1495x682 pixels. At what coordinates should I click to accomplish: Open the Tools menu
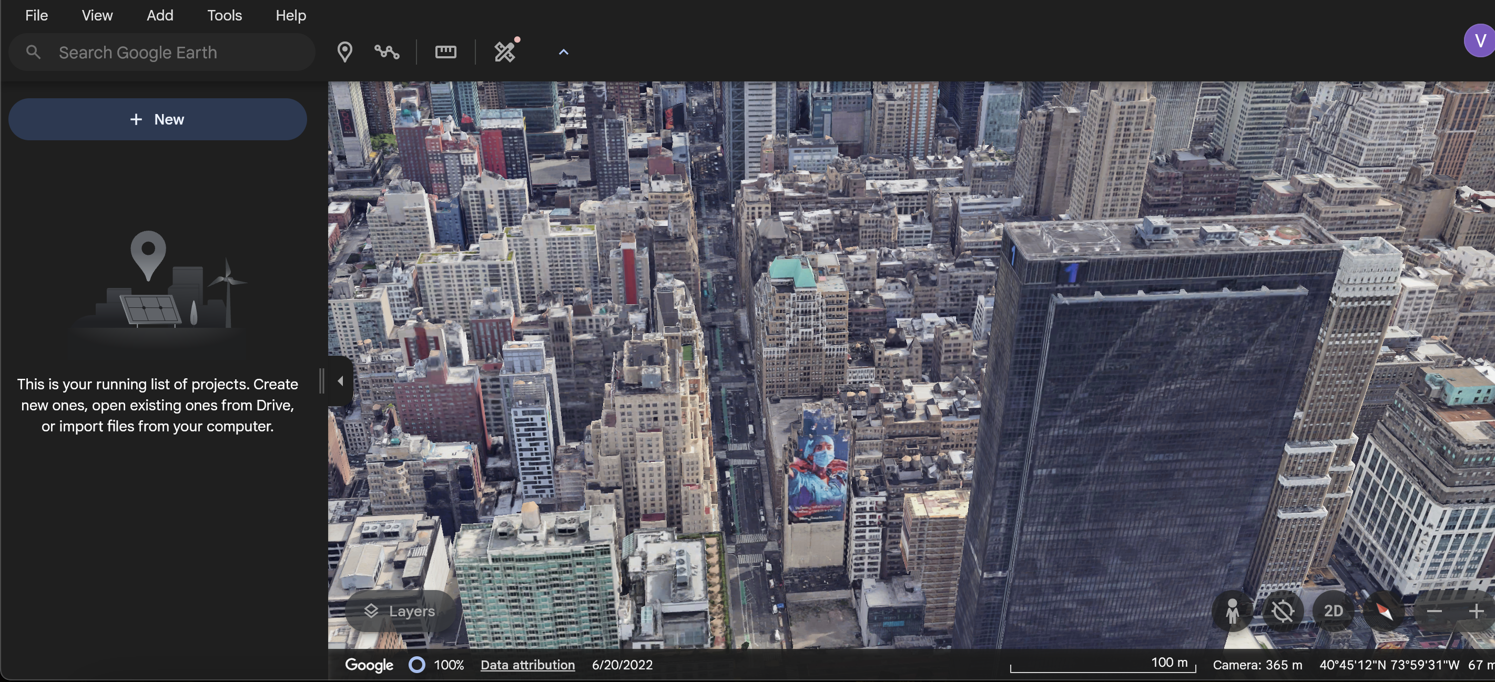pyautogui.click(x=224, y=15)
